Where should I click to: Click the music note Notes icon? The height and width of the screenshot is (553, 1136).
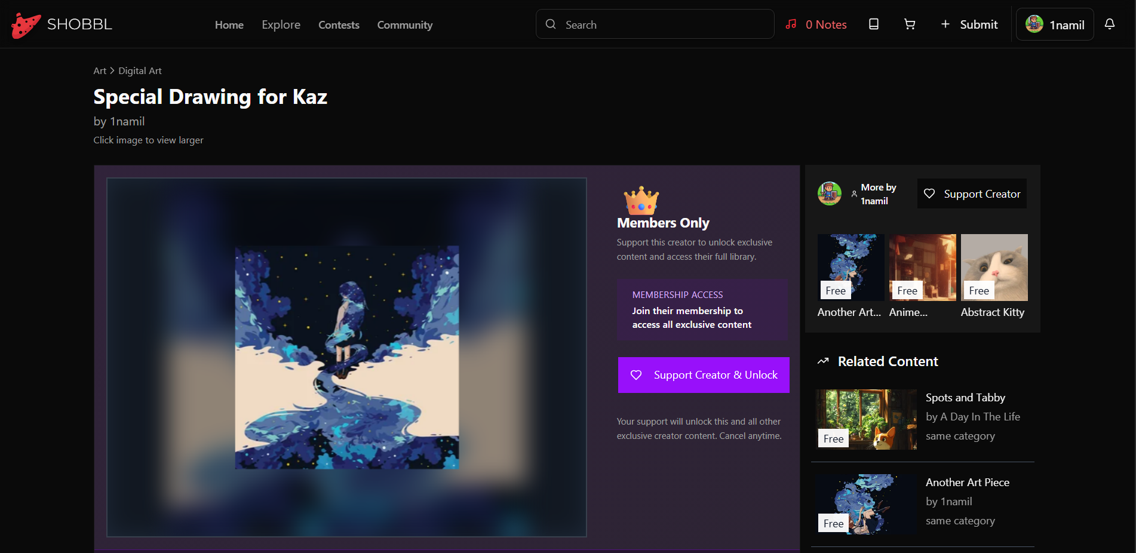tap(791, 24)
